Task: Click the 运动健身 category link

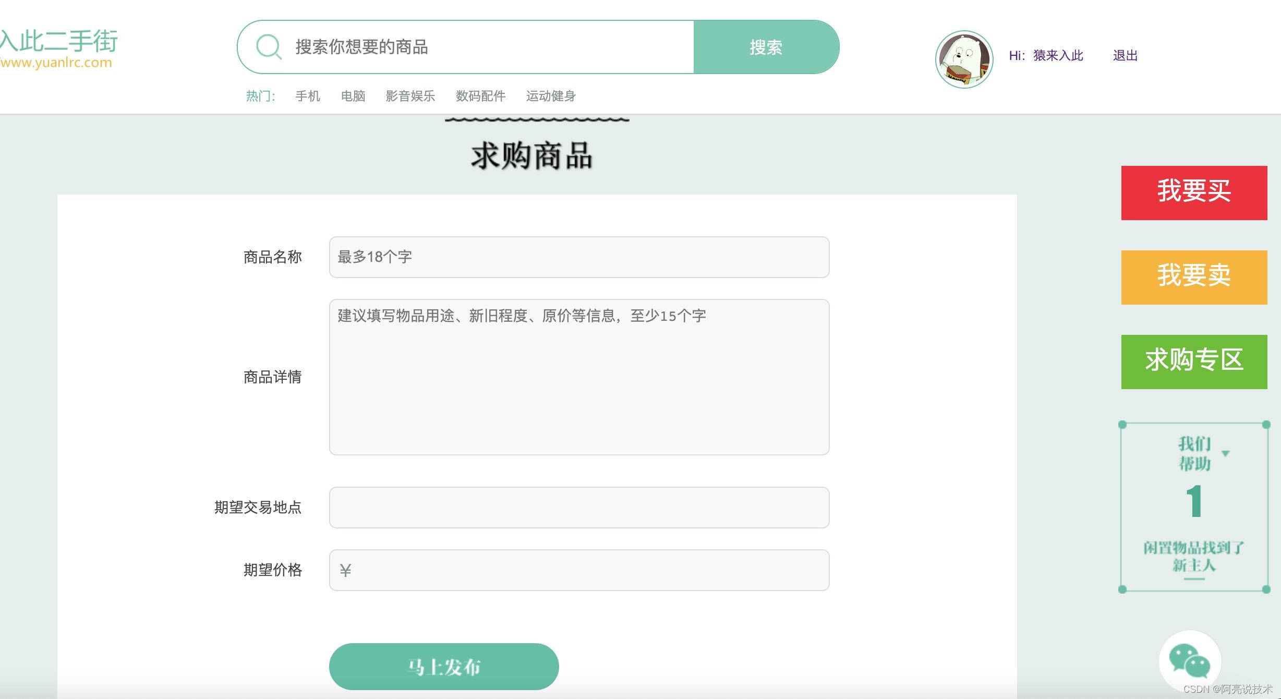Action: coord(551,96)
